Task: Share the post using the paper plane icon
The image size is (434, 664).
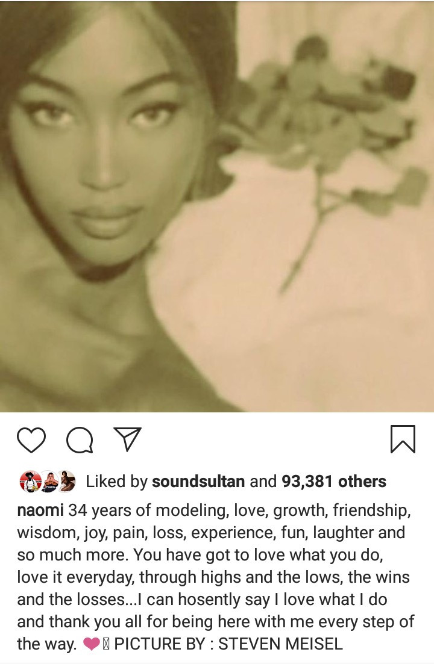Action: click(x=127, y=439)
